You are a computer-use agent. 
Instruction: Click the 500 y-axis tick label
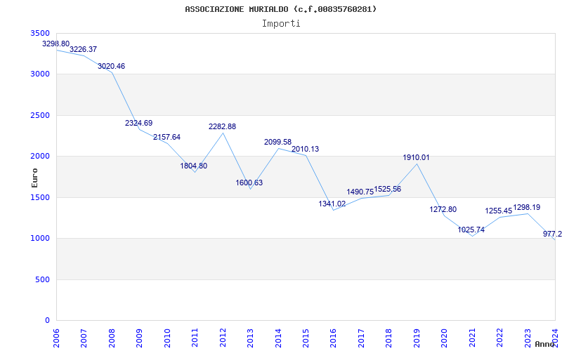pos(42,279)
